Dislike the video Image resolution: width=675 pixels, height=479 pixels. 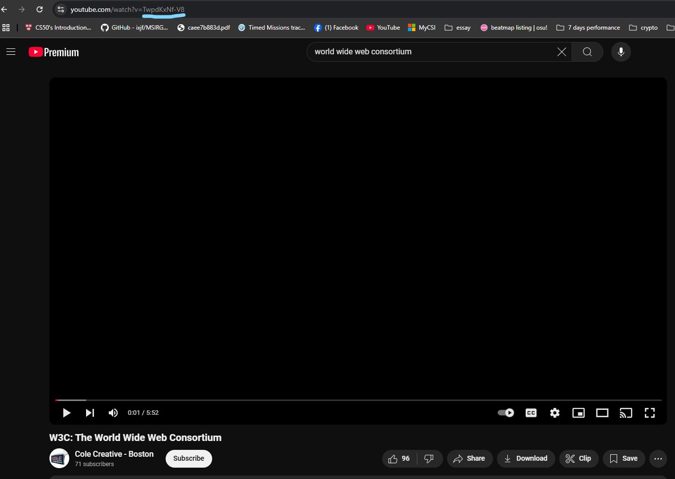click(x=429, y=459)
